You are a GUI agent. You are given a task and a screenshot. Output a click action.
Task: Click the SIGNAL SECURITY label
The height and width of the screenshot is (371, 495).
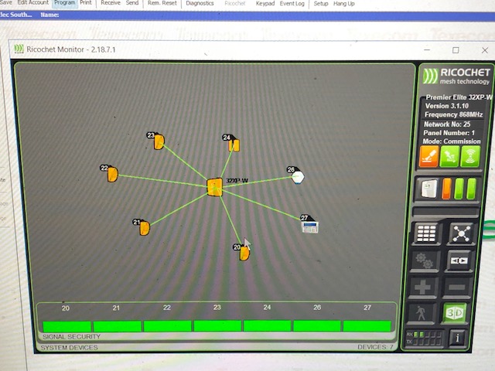[71, 337]
